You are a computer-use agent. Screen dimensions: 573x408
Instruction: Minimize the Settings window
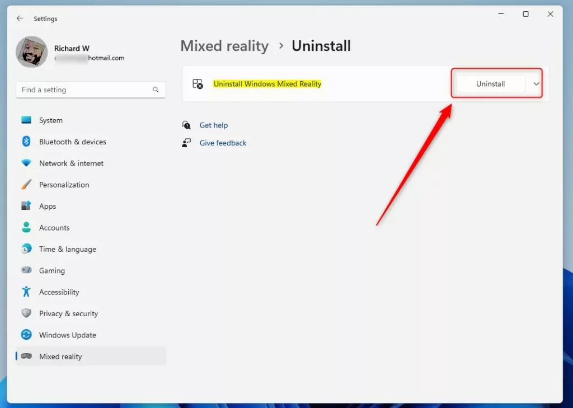501,14
